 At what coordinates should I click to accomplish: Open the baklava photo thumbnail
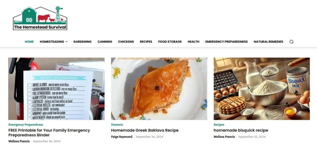(159, 89)
